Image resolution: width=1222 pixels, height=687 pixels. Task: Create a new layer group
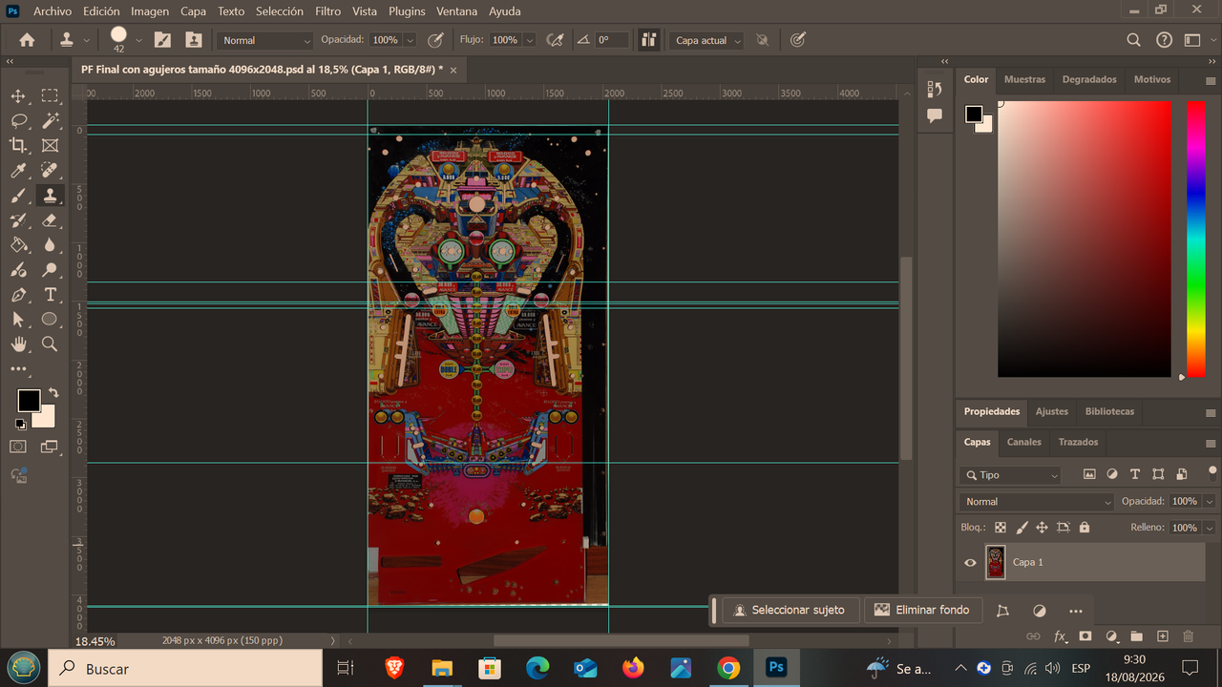click(x=1137, y=636)
